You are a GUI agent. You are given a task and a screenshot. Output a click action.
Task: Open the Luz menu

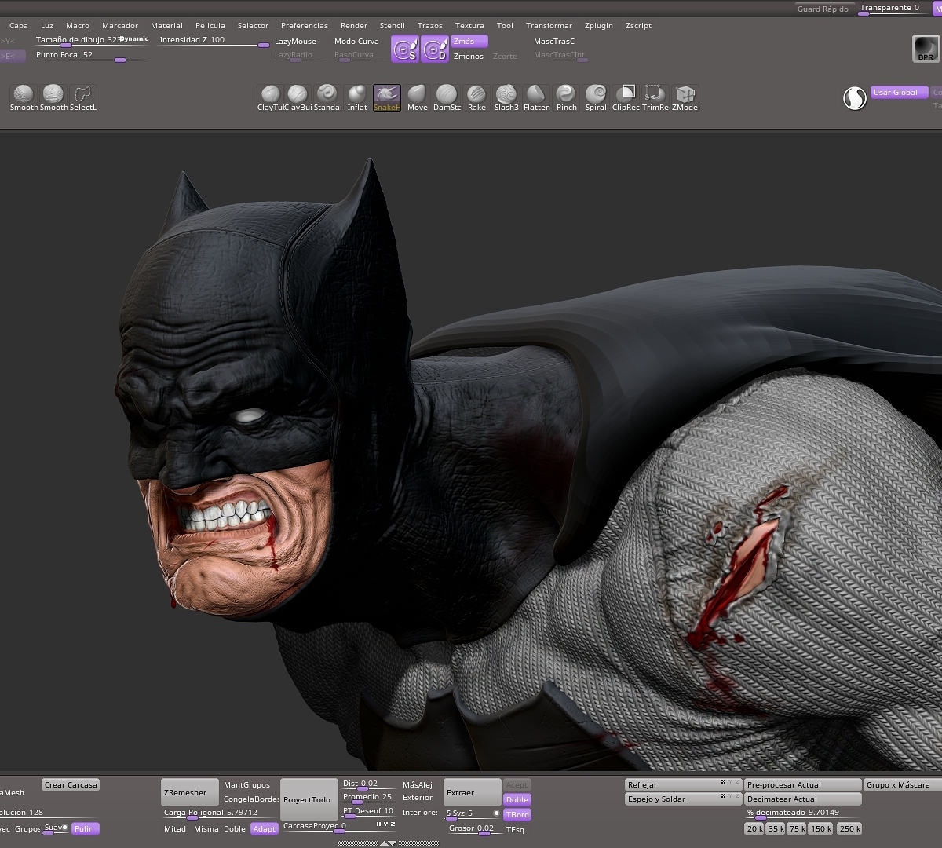47,26
